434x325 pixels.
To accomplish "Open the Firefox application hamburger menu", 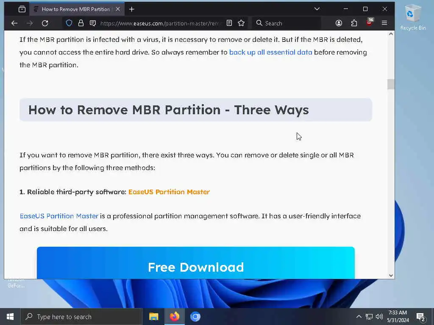I will point(384,23).
